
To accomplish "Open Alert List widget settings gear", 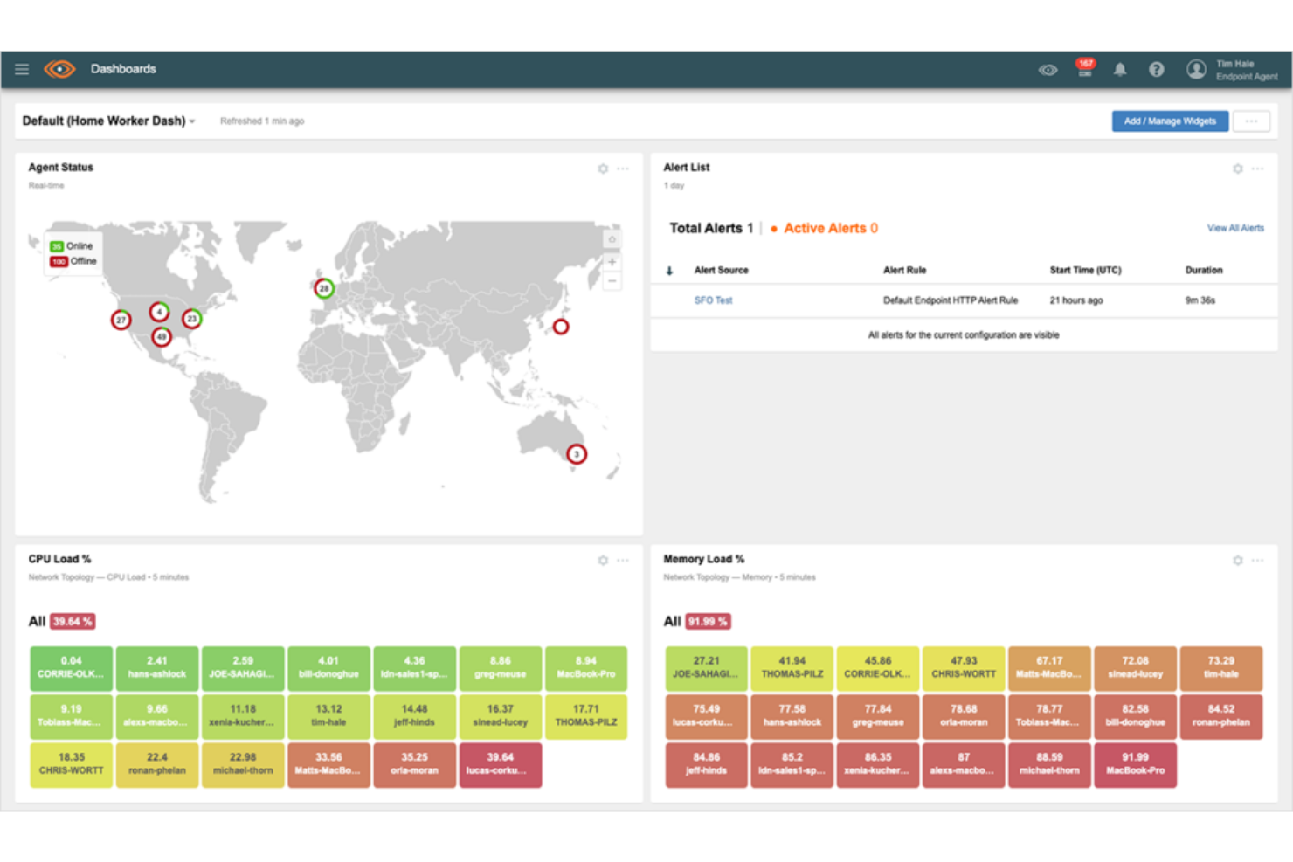I will 1237,169.
